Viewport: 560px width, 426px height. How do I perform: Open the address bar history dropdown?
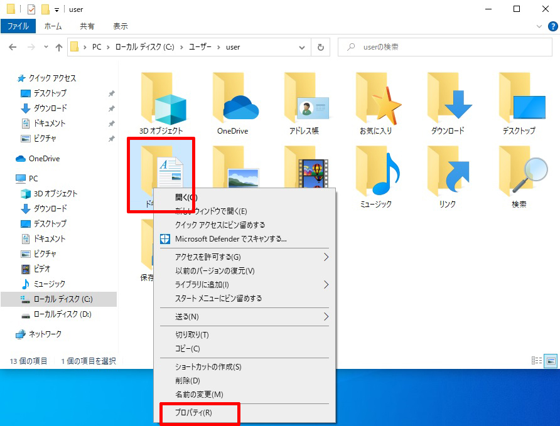302,47
